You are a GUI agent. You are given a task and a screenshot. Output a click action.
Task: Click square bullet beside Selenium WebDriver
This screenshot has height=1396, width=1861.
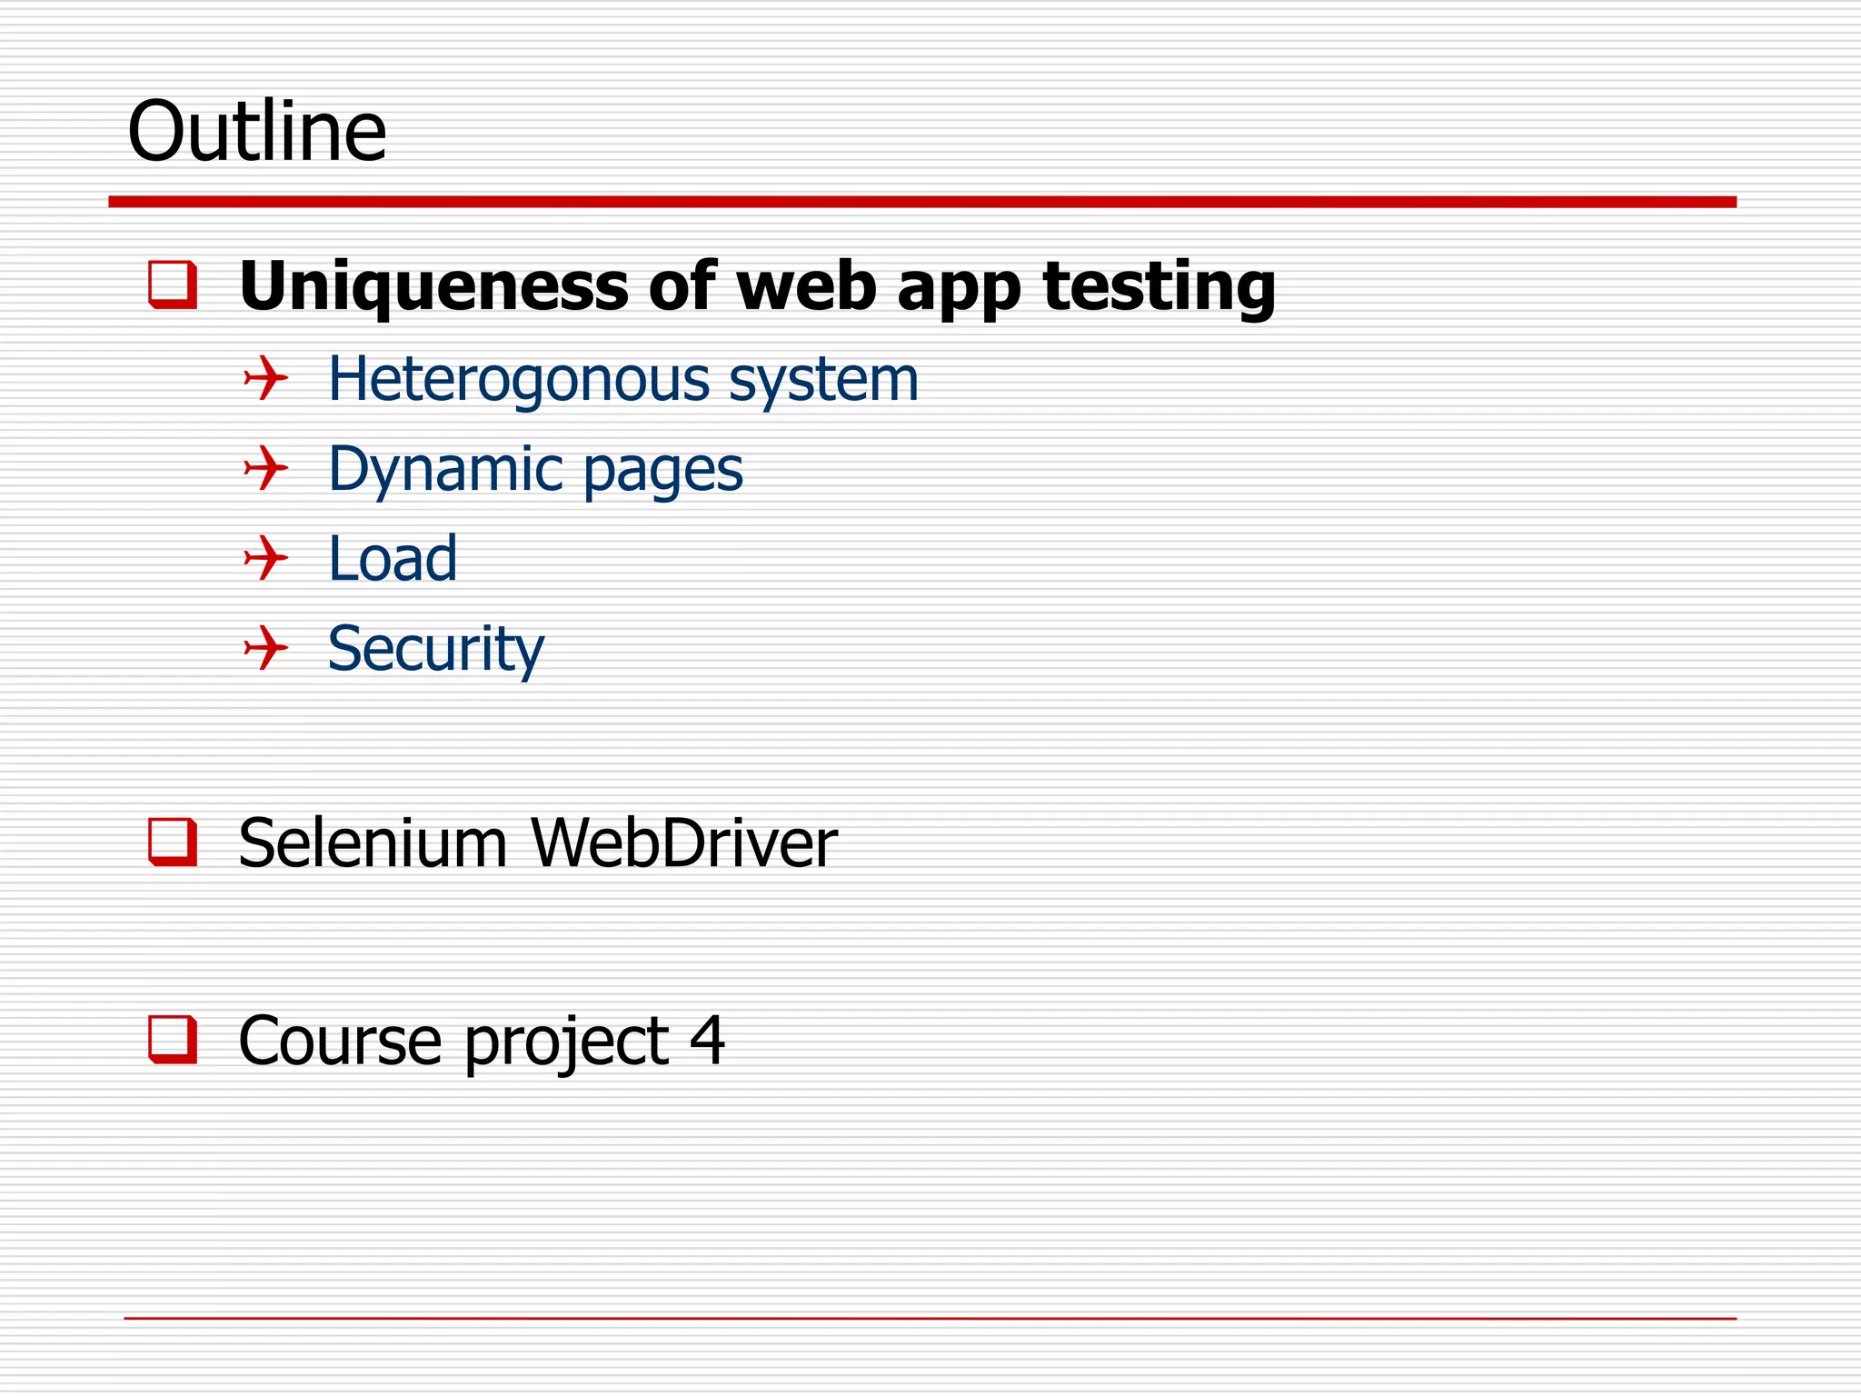[173, 843]
